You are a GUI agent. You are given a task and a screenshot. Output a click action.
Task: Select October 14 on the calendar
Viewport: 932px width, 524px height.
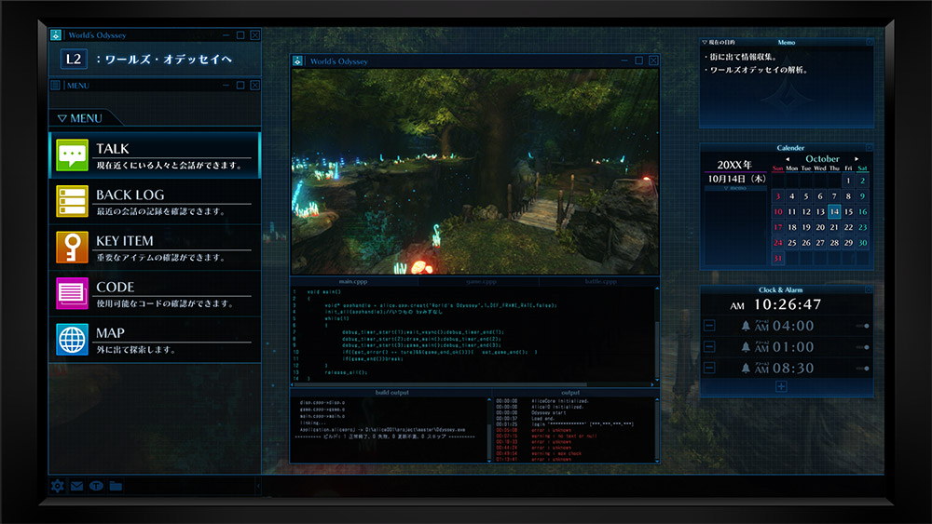click(834, 212)
